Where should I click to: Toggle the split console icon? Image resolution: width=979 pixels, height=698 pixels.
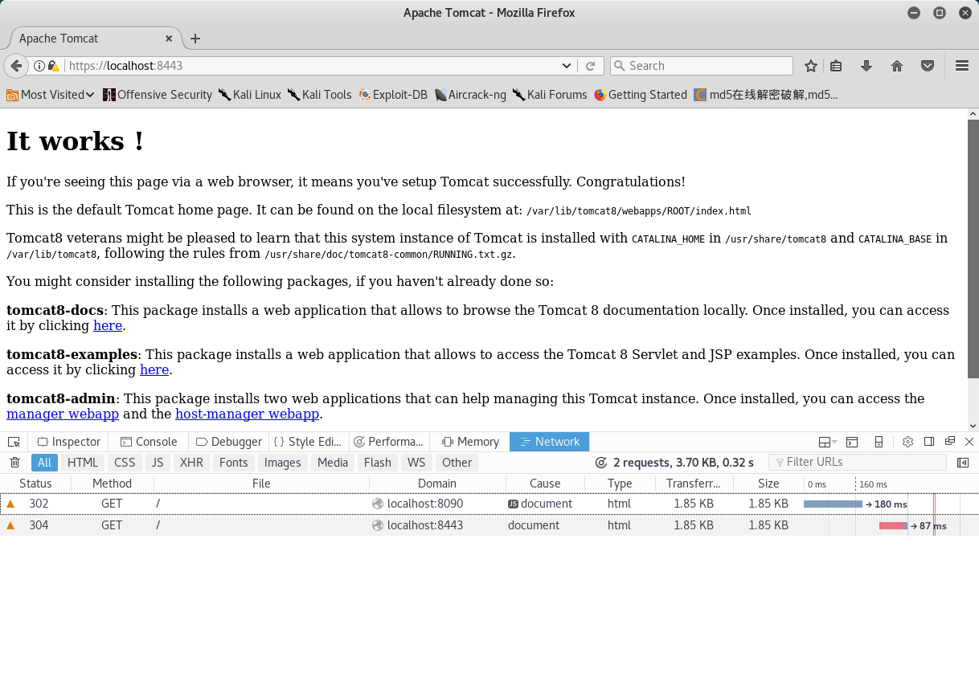click(x=852, y=442)
